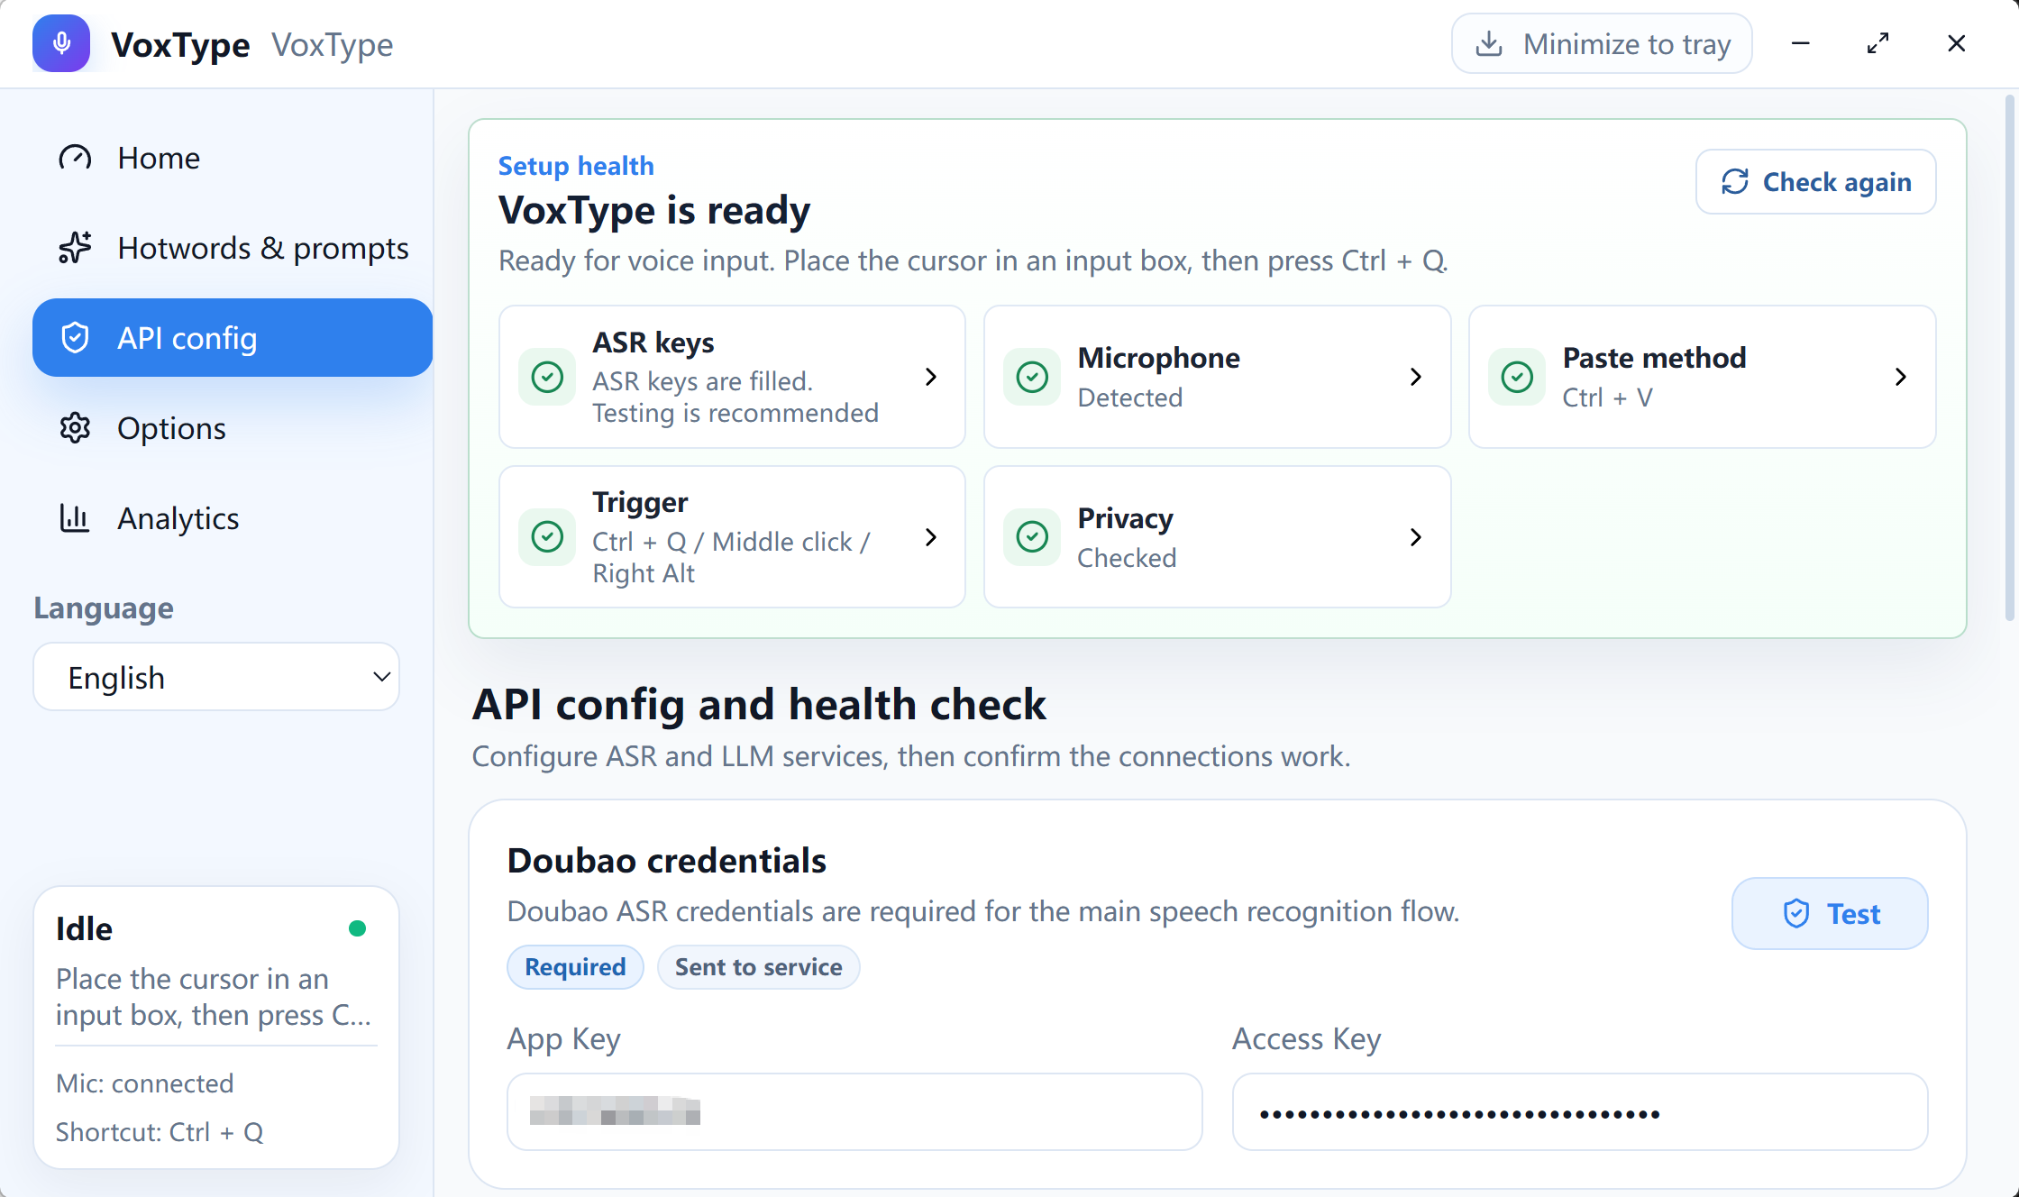This screenshot has height=1197, width=2019.
Task: Click the Check again button
Action: coord(1815,182)
